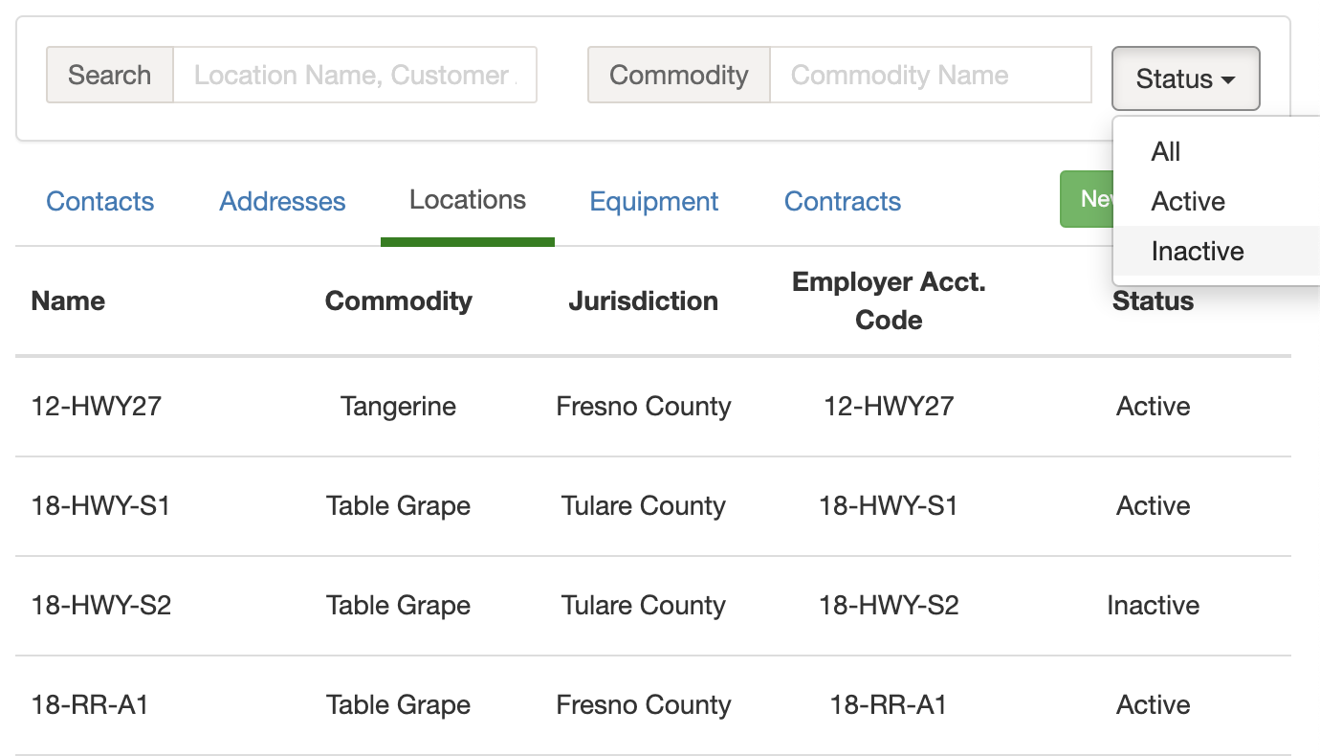The height and width of the screenshot is (756, 1320).
Task: Open the 12-HWY27 location row
Action: (97, 406)
